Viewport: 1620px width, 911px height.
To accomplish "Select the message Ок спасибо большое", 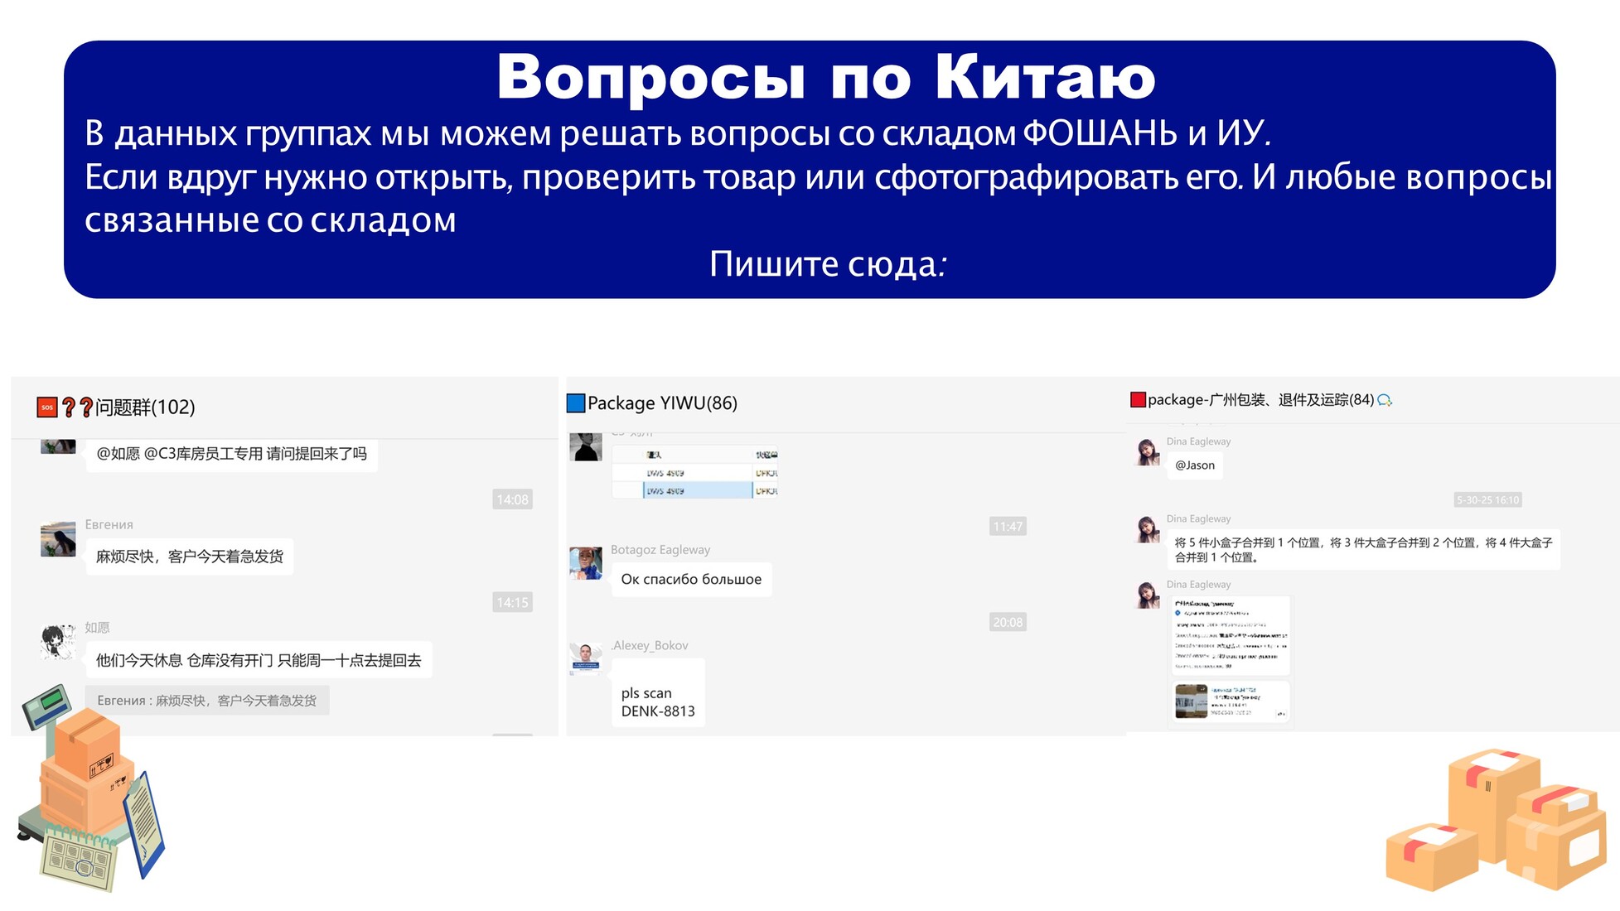I will coord(691,579).
